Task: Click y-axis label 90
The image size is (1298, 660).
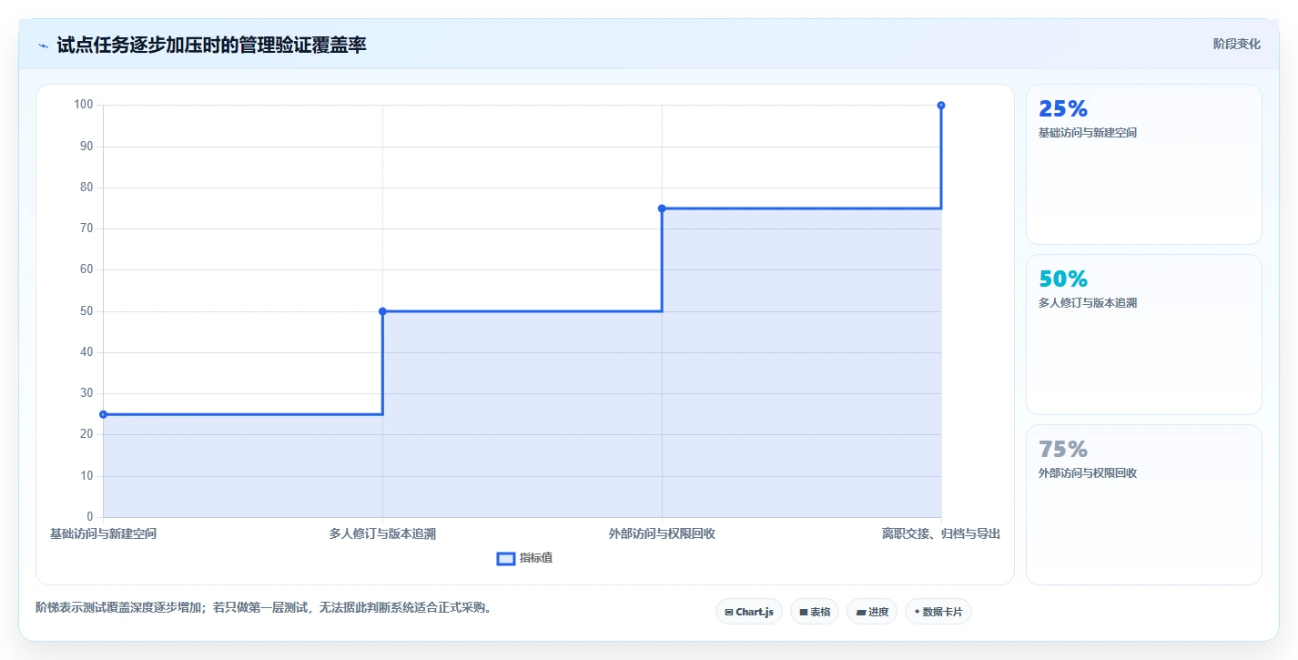Action: point(86,147)
